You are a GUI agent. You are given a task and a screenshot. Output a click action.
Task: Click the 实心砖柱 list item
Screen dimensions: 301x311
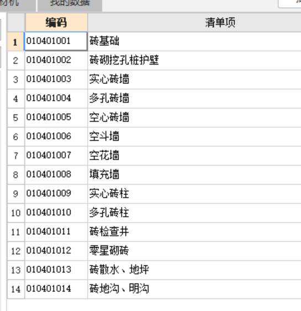[x=194, y=193]
